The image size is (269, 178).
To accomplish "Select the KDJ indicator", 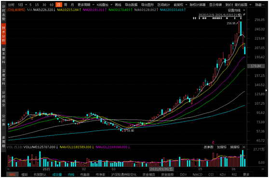I will click(x=223, y=175).
